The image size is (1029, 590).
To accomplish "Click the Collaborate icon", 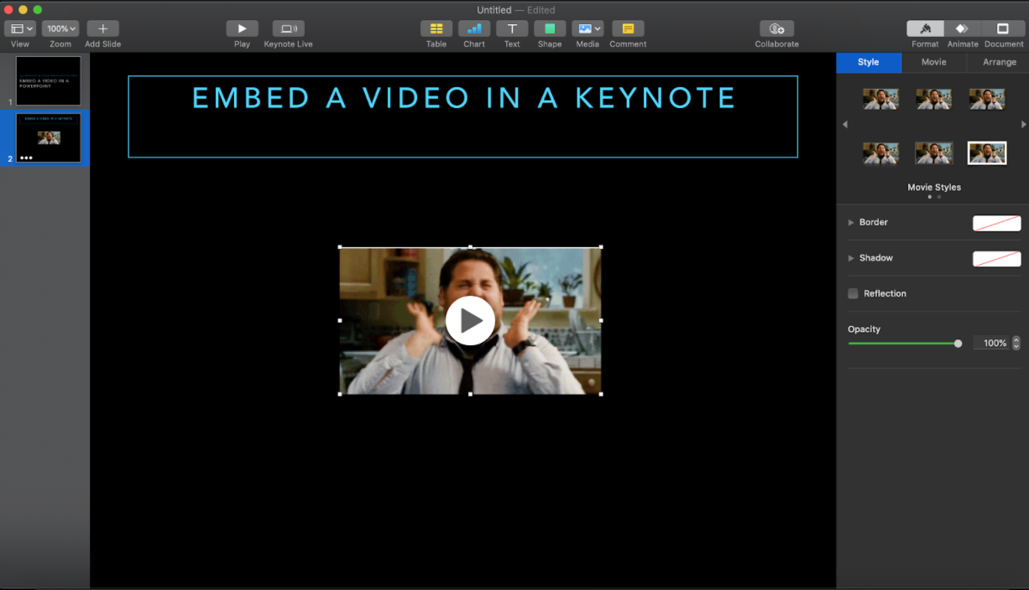I will point(776,28).
